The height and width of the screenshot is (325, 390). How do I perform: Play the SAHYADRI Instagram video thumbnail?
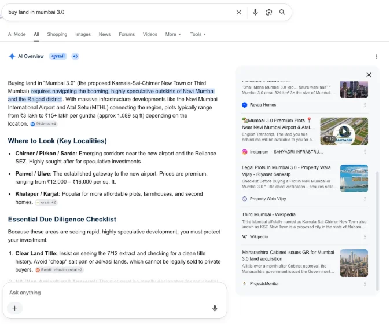pyautogui.click(x=344, y=132)
